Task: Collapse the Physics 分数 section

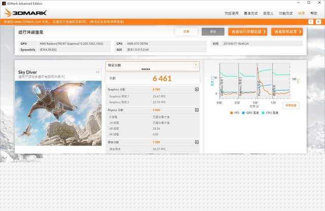Action: point(197,110)
